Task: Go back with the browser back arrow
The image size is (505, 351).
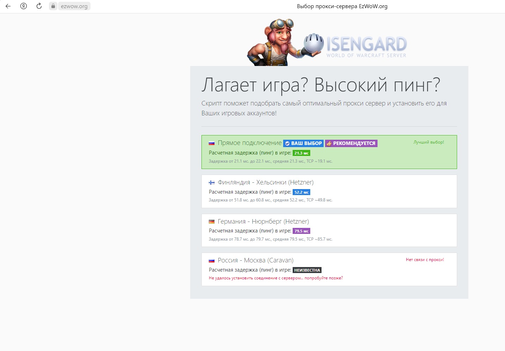Action: (8, 6)
